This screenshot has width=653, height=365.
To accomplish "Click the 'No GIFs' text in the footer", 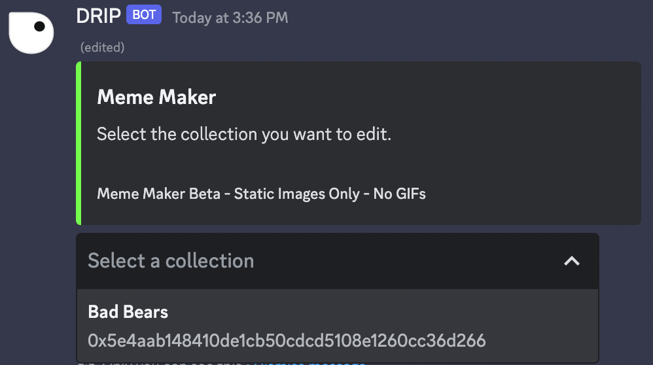I will pyautogui.click(x=399, y=194).
